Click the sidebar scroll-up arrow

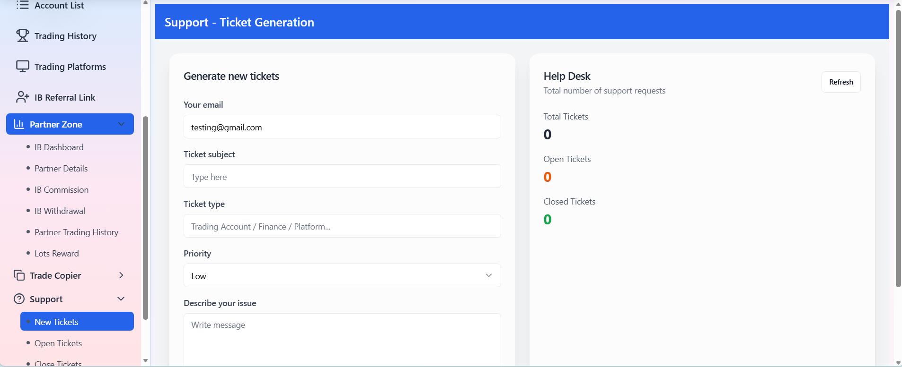click(145, 2)
